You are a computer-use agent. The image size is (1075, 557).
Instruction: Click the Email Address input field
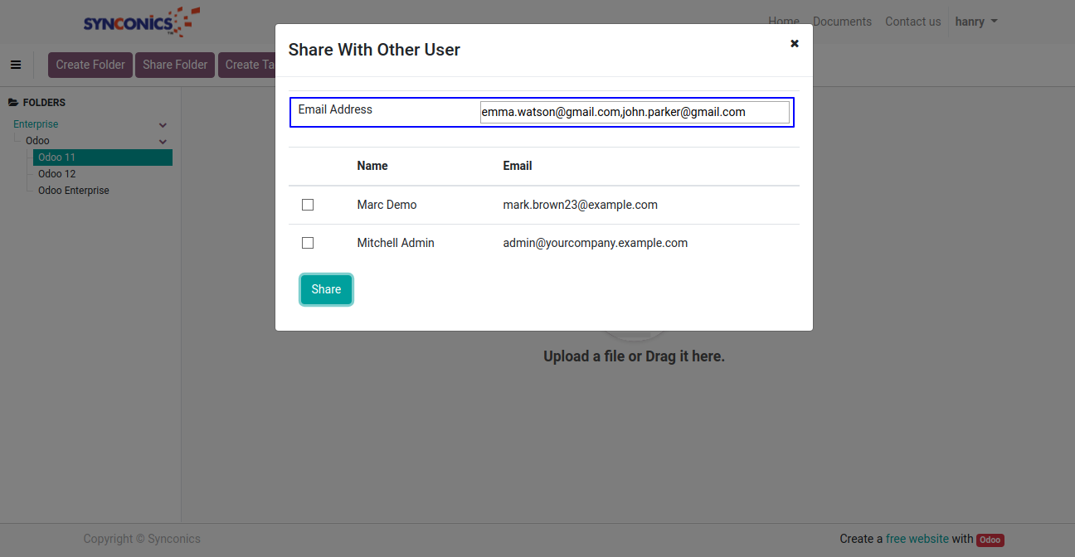click(635, 112)
